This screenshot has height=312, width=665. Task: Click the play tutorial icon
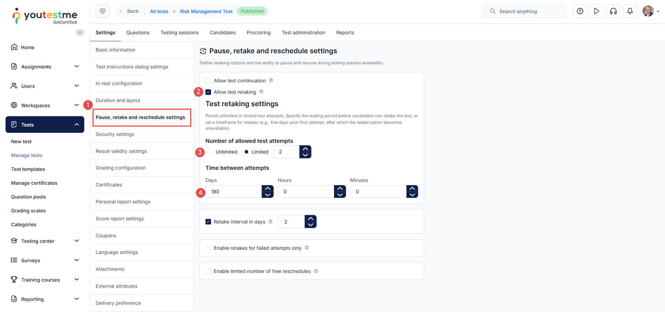click(x=596, y=11)
